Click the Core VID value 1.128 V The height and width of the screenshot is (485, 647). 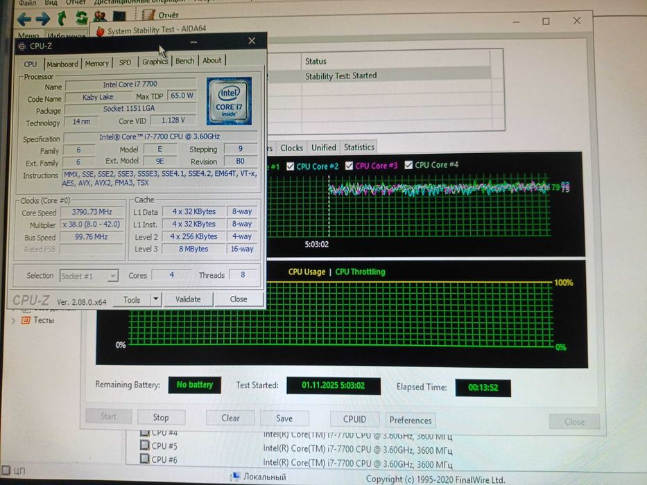(173, 120)
